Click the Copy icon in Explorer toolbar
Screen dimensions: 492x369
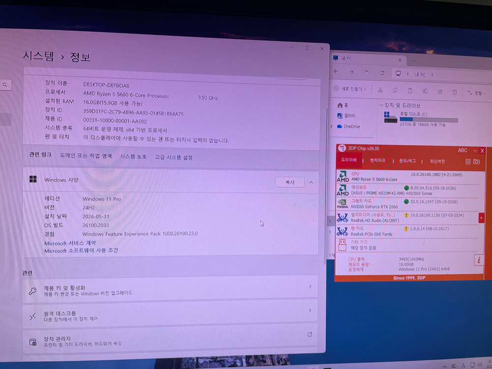[395, 91]
